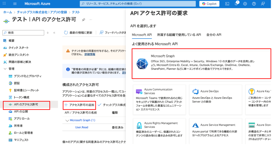This screenshot has width=272, height=145.
Task: Open the notifications bell
Action: pyautogui.click(x=236, y=4)
